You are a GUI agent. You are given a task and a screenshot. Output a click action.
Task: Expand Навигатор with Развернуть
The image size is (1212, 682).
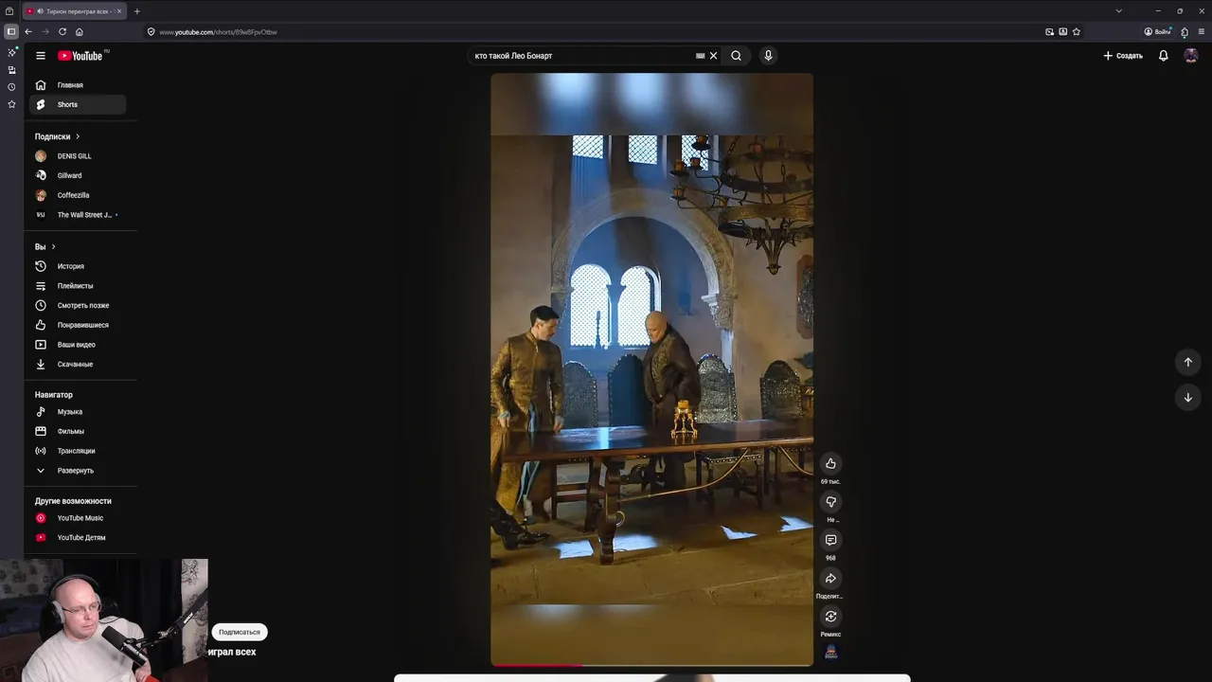tap(76, 471)
